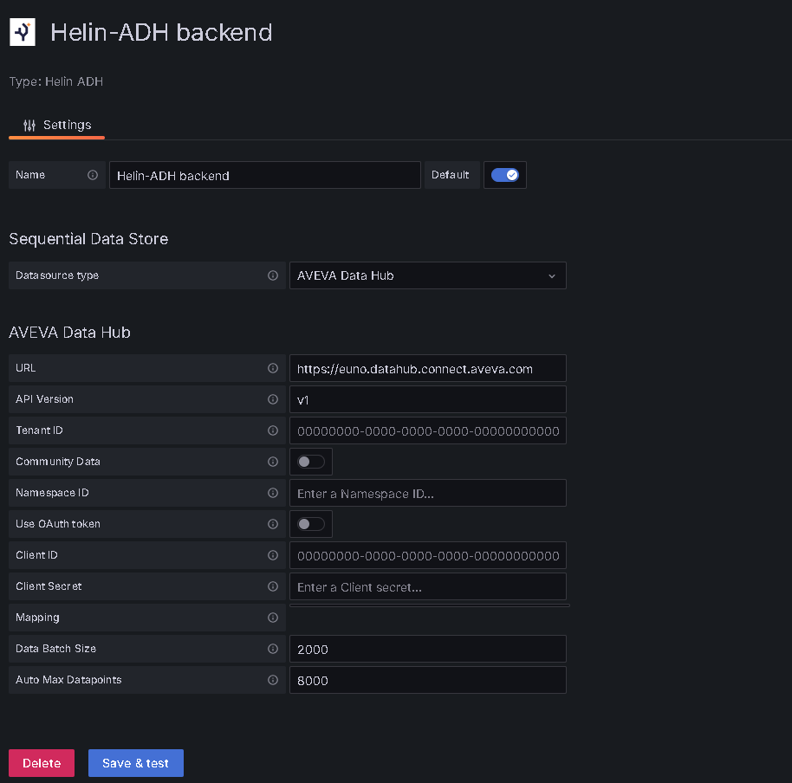Open the Datasource type dropdown
Viewport: 792px width, 783px height.
point(428,275)
